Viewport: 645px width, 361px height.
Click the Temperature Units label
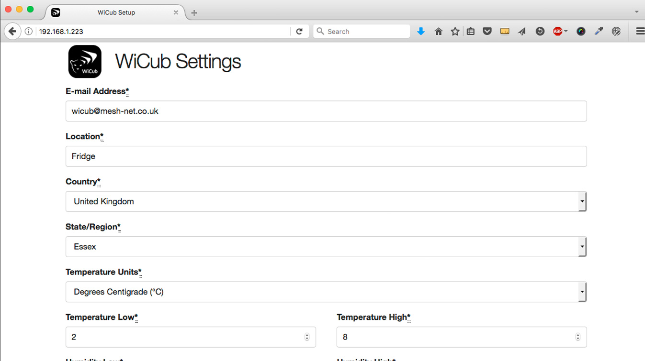point(103,272)
